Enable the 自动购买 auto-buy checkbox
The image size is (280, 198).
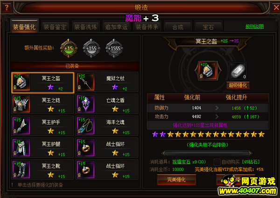tap(217, 162)
